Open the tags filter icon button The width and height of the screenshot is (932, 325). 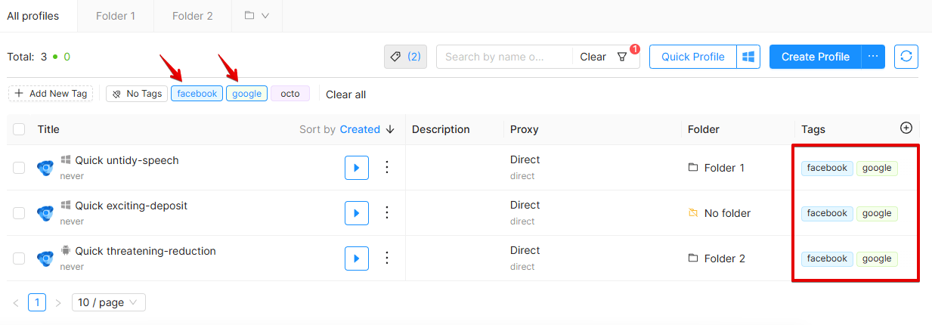[405, 57]
